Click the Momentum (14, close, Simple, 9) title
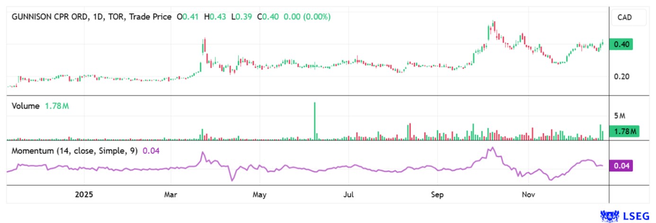The image size is (656, 223). coord(75,151)
